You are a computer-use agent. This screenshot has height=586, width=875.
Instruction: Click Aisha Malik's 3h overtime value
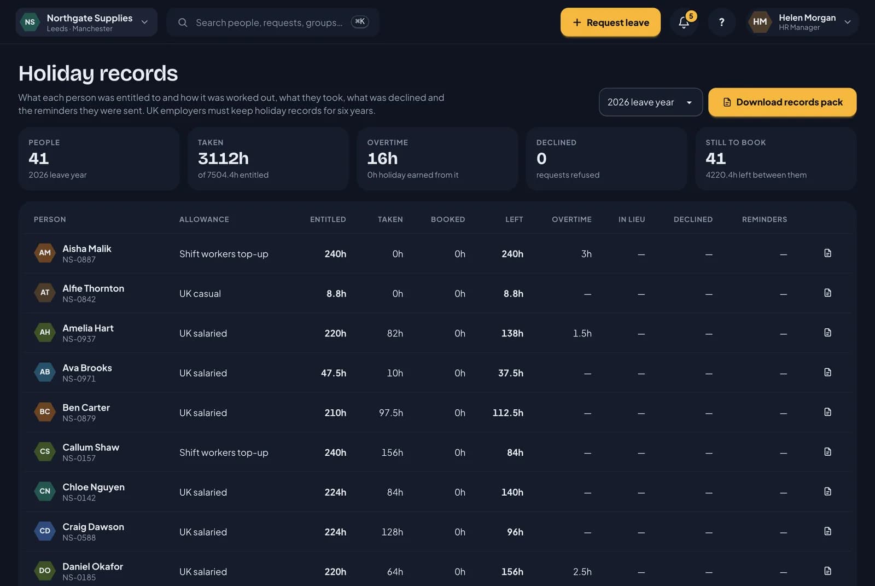point(586,254)
